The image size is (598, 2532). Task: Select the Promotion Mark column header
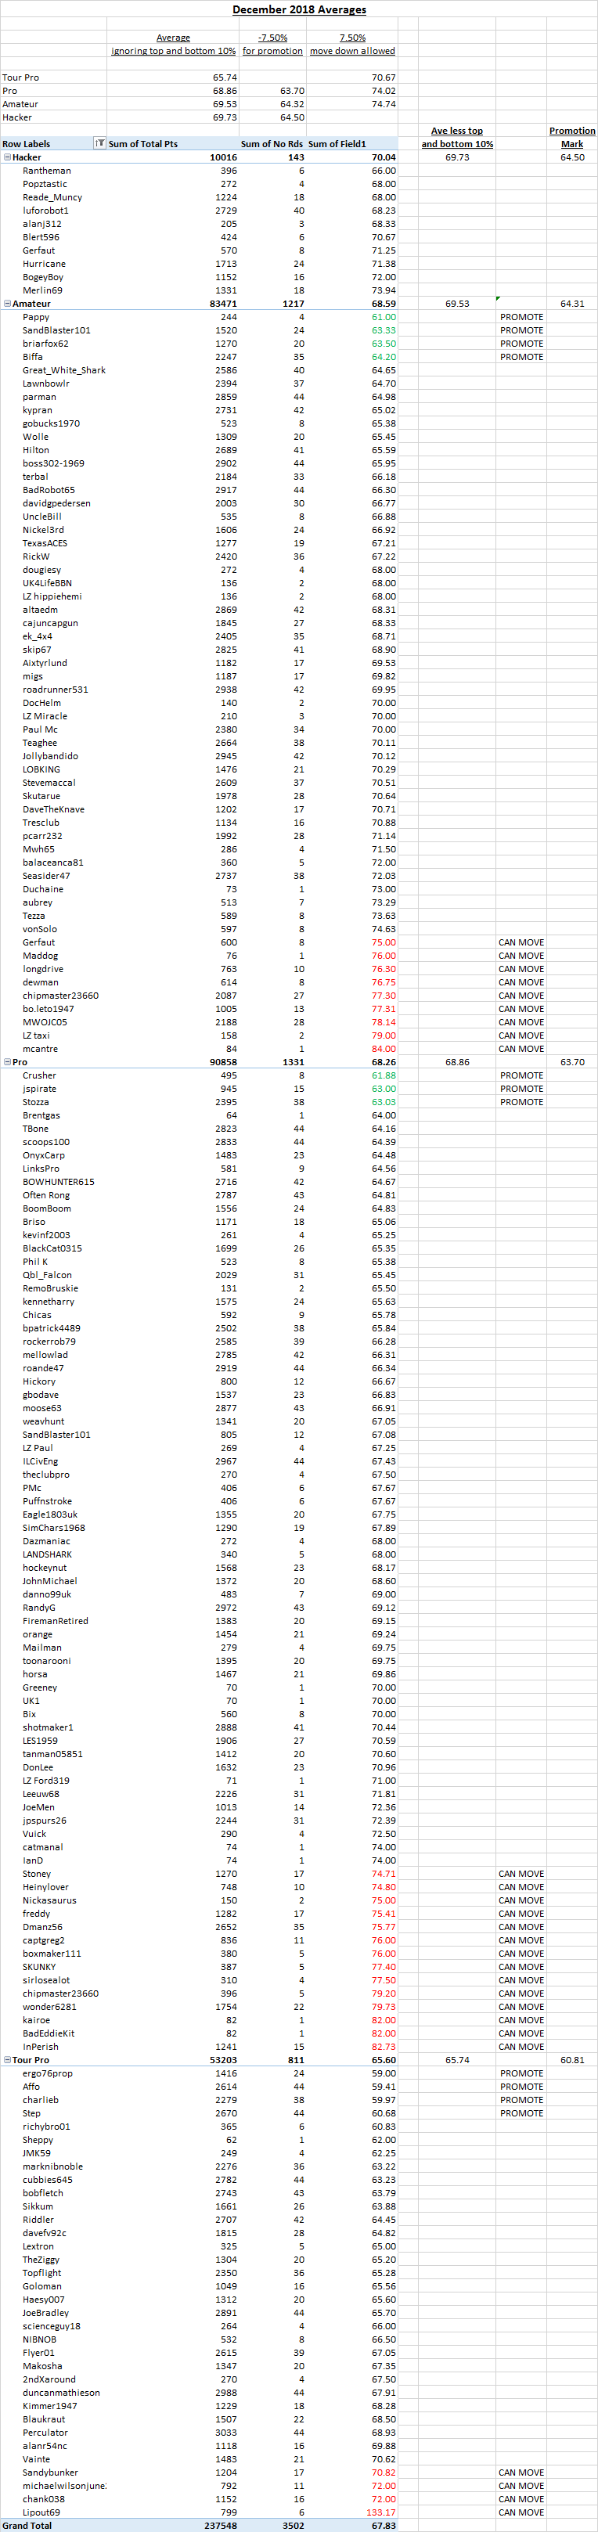coord(571,137)
